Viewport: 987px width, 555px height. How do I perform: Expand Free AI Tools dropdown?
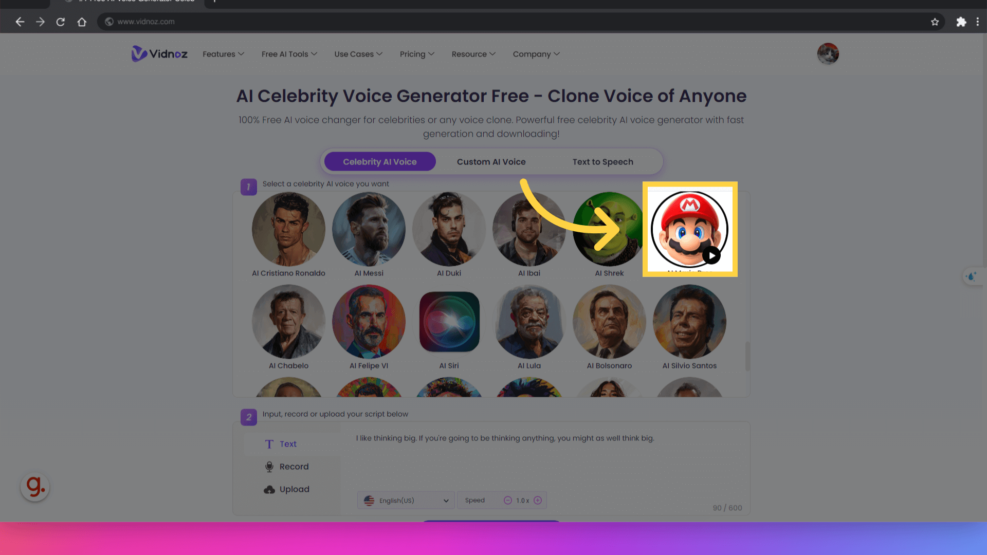pyautogui.click(x=289, y=53)
